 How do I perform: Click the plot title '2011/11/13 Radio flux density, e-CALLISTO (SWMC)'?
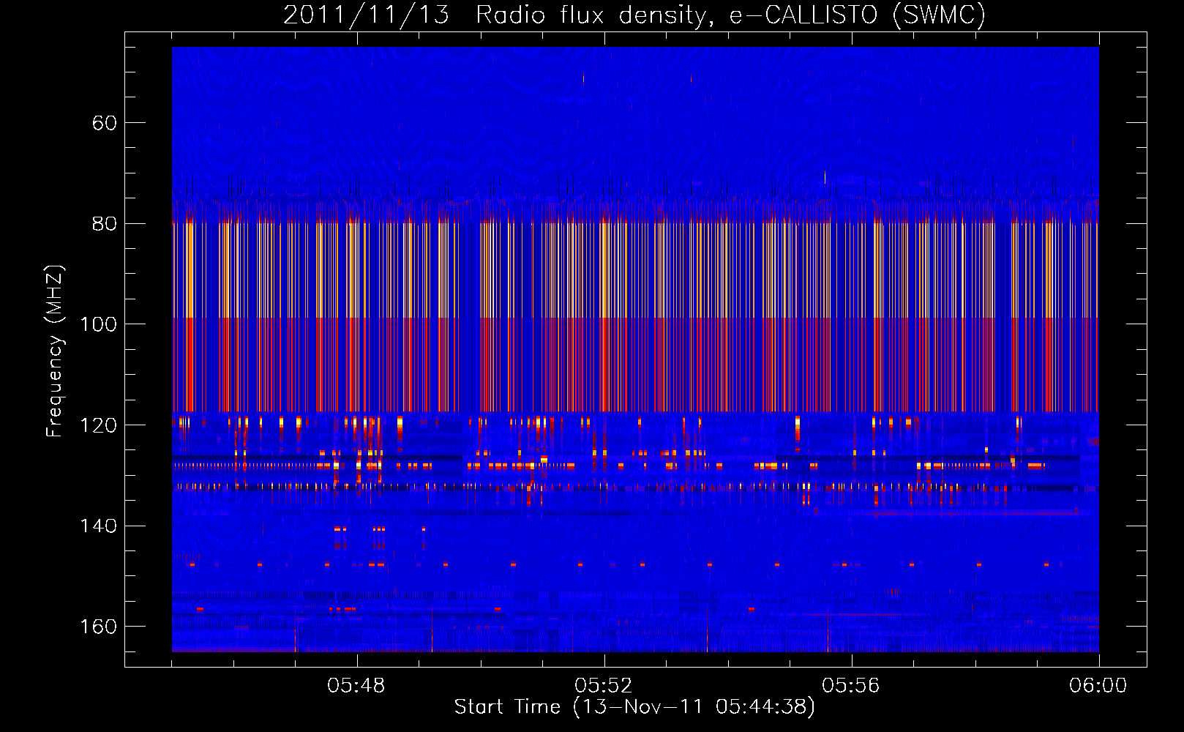pyautogui.click(x=634, y=15)
